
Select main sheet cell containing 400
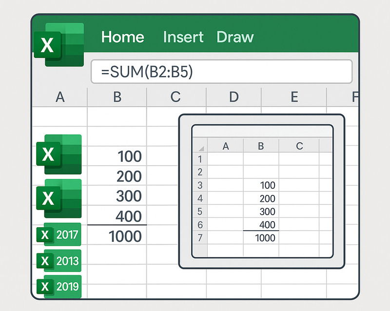tap(117, 215)
